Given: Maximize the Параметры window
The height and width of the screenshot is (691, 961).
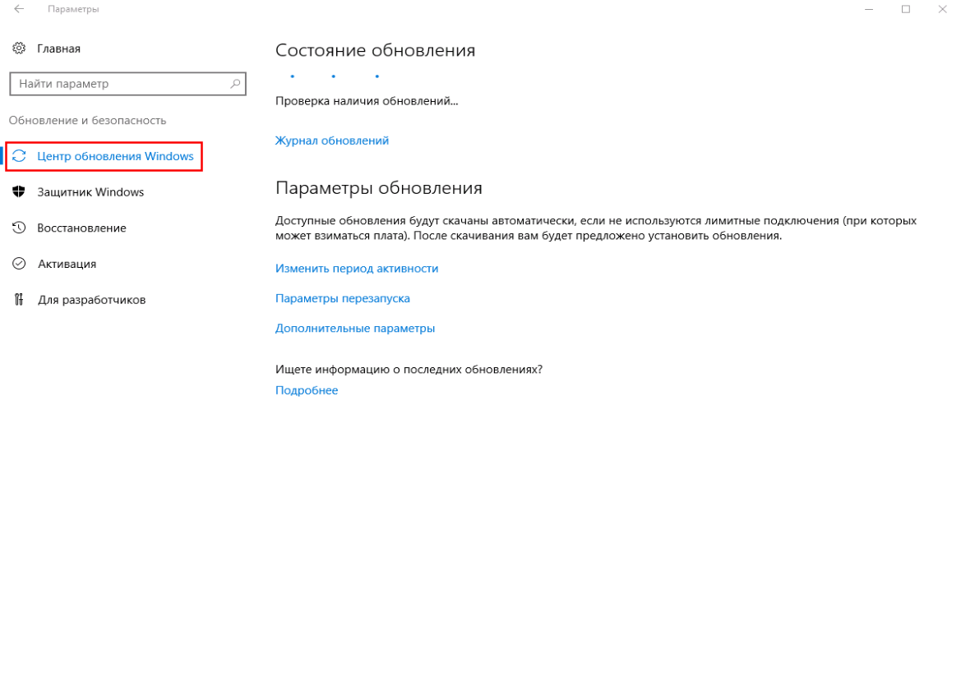Looking at the screenshot, I should (906, 9).
